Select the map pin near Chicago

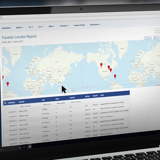click(x=109, y=68)
